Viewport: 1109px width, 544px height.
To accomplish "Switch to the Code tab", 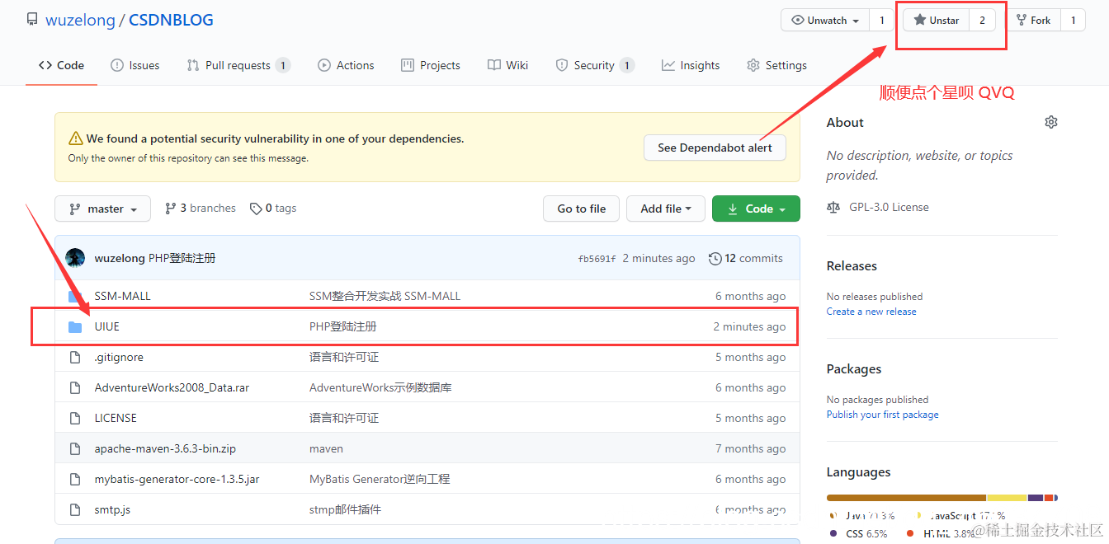I will point(62,65).
